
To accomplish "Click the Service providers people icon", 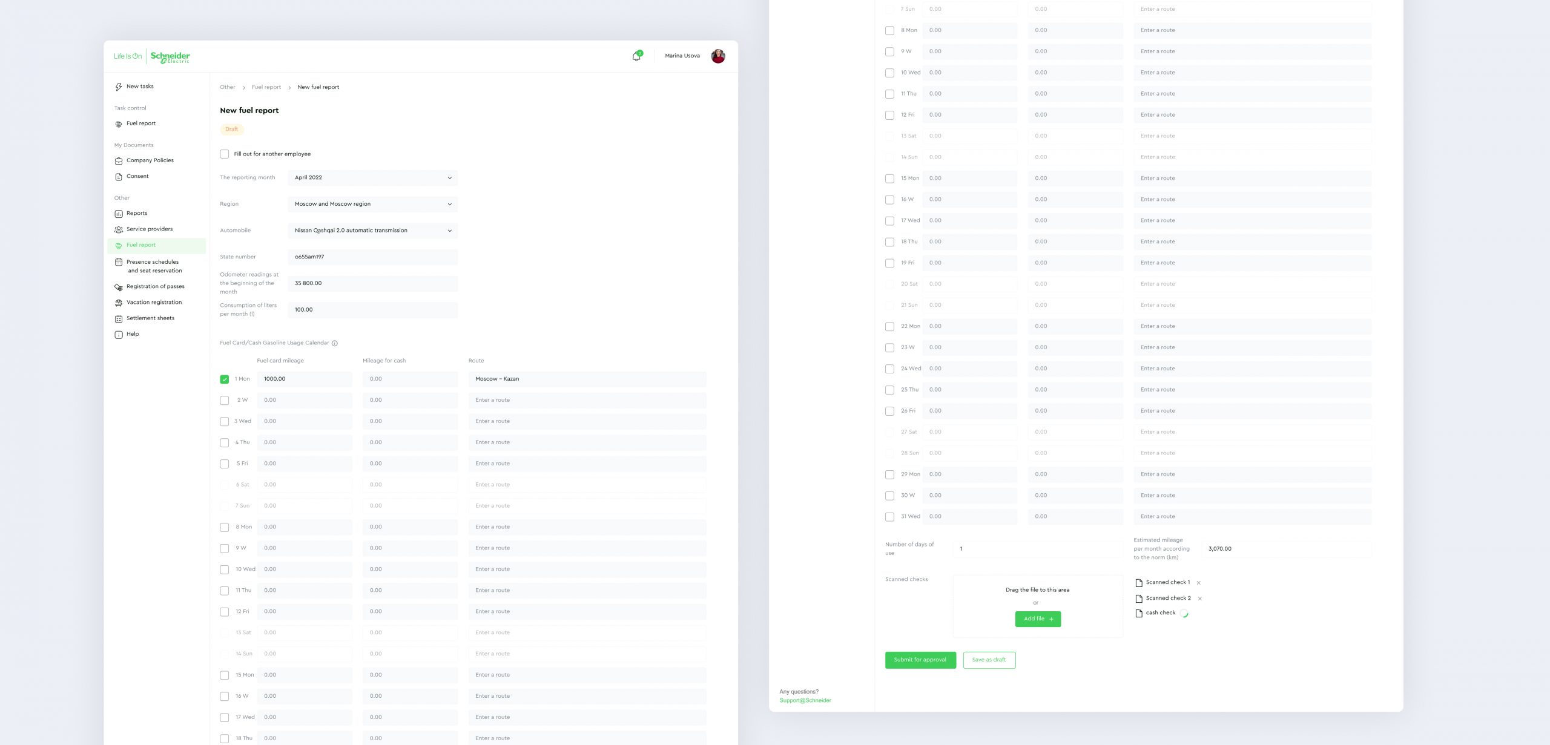I will pos(119,229).
